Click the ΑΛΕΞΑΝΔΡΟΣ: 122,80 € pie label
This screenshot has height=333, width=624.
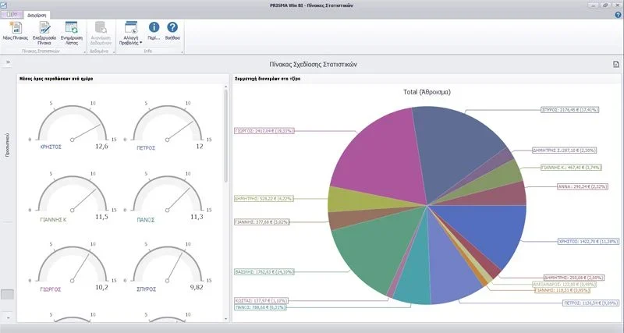point(564,285)
